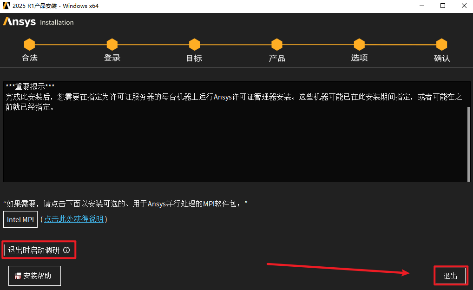Click the ***重要提示*** heading text

30,86
